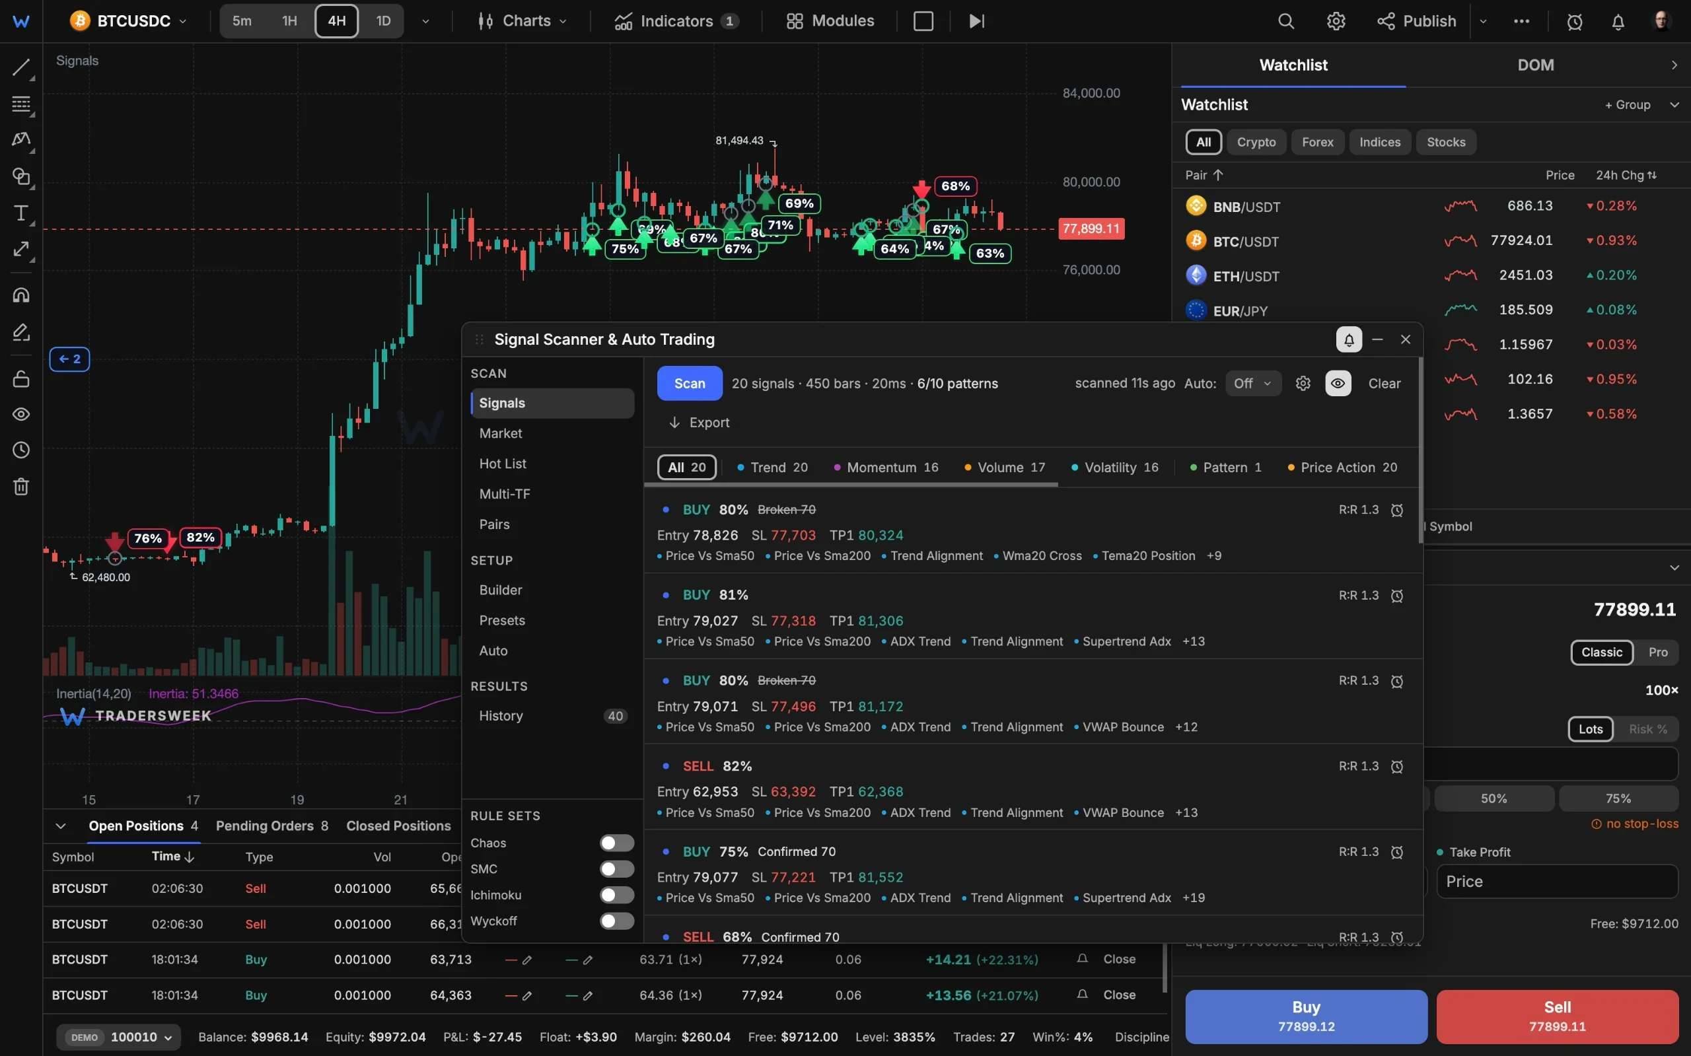Filter signals by Momentum tab

(886, 467)
